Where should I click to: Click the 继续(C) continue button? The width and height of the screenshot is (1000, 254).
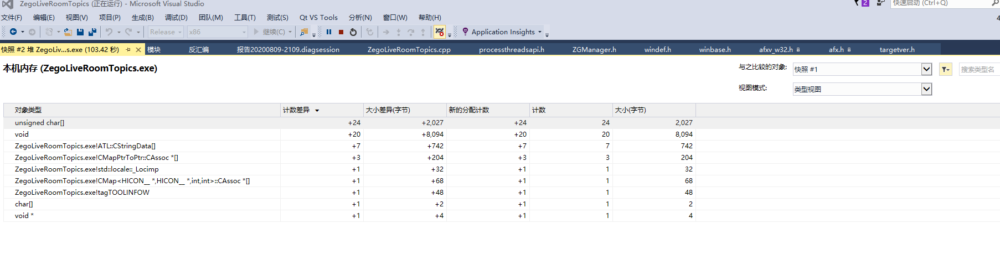[x=270, y=32]
